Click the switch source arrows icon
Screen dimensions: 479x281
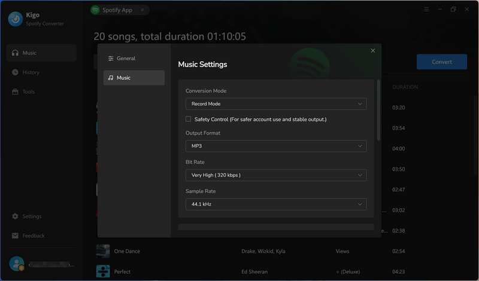(142, 10)
